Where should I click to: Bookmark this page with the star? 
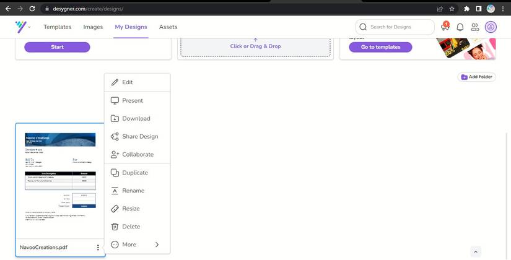[x=452, y=9]
